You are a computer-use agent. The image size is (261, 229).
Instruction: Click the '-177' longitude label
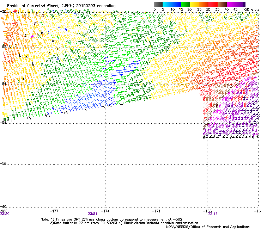54,211
